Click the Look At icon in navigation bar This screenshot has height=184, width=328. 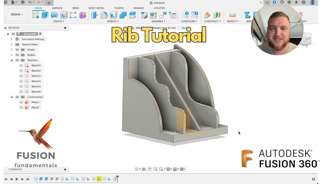[144, 169]
